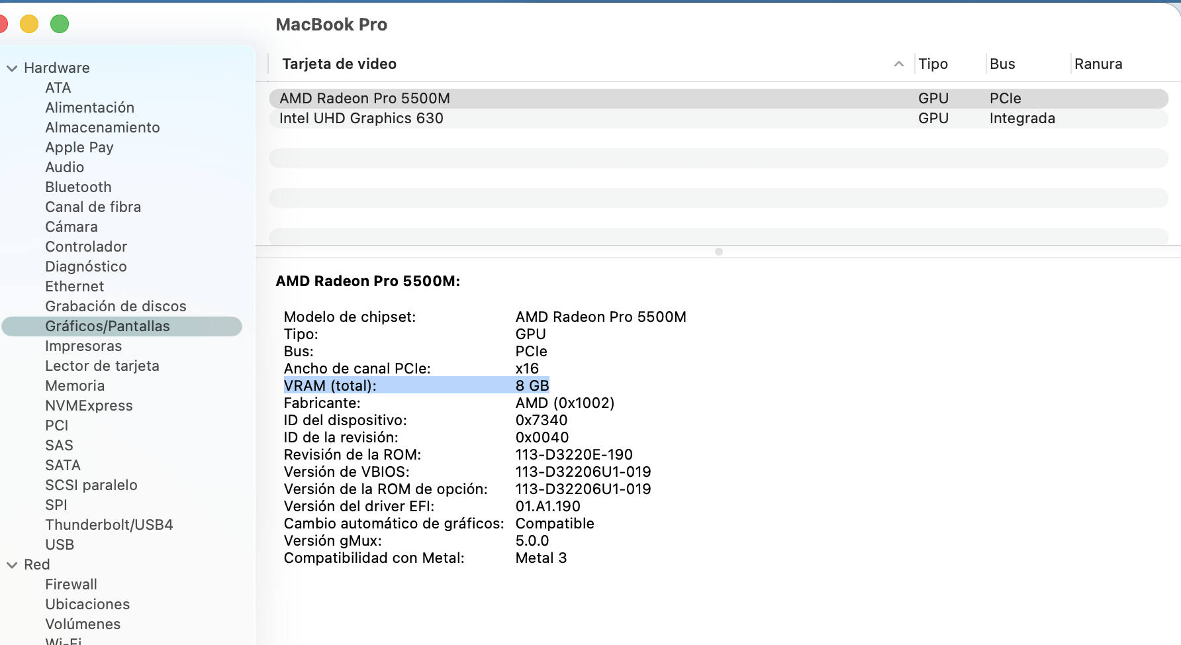This screenshot has width=1181, height=645.
Task: Click the Red section label
Action: 37,564
